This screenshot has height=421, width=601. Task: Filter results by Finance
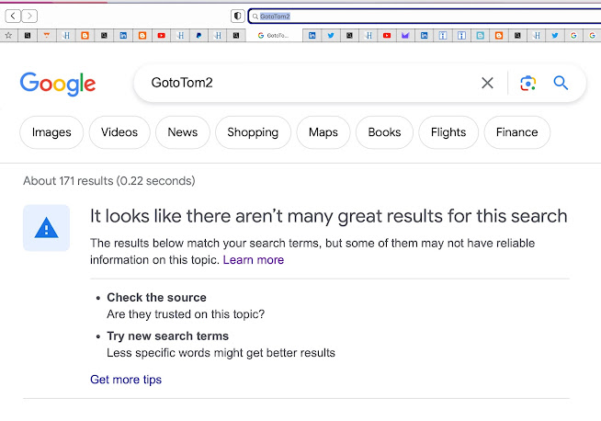pyautogui.click(x=517, y=132)
